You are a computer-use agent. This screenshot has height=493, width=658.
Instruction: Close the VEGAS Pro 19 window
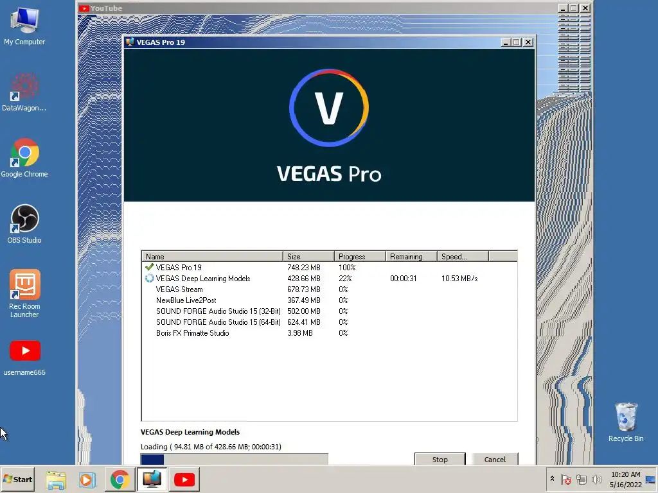pos(528,42)
